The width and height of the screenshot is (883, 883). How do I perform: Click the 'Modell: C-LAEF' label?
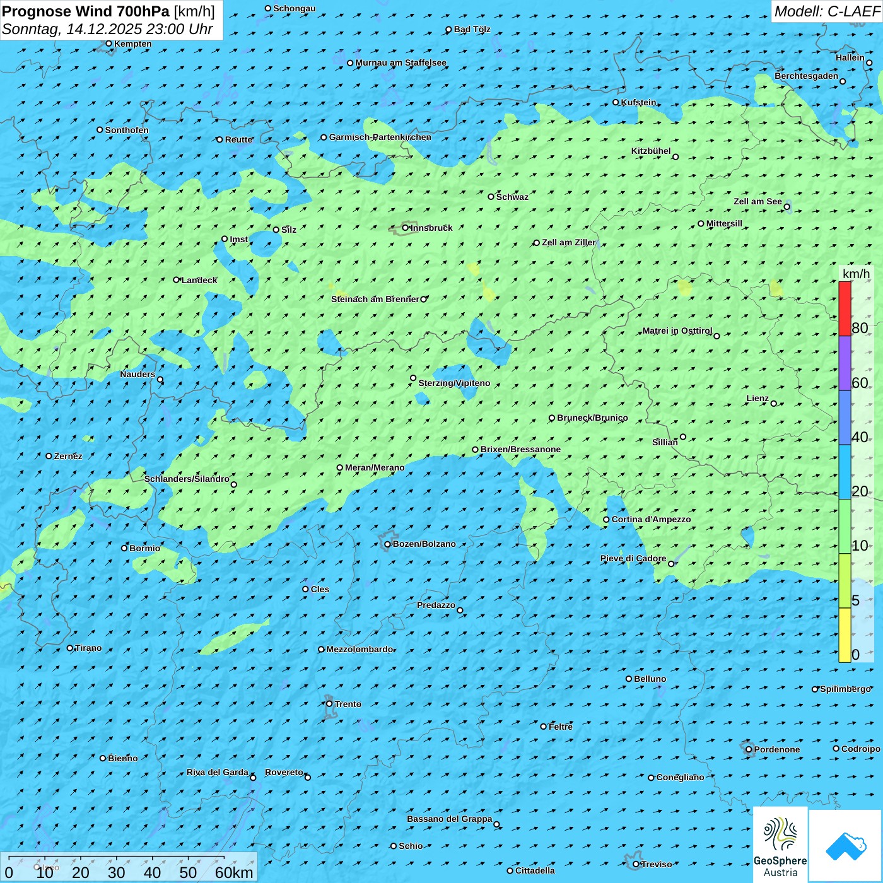point(826,11)
